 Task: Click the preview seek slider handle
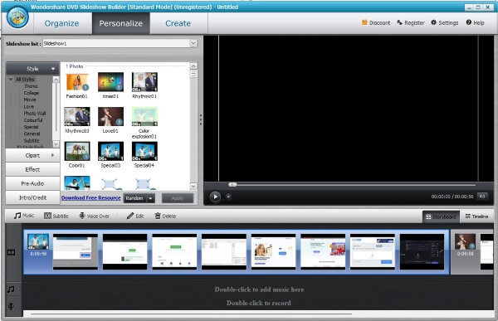pos(232,184)
